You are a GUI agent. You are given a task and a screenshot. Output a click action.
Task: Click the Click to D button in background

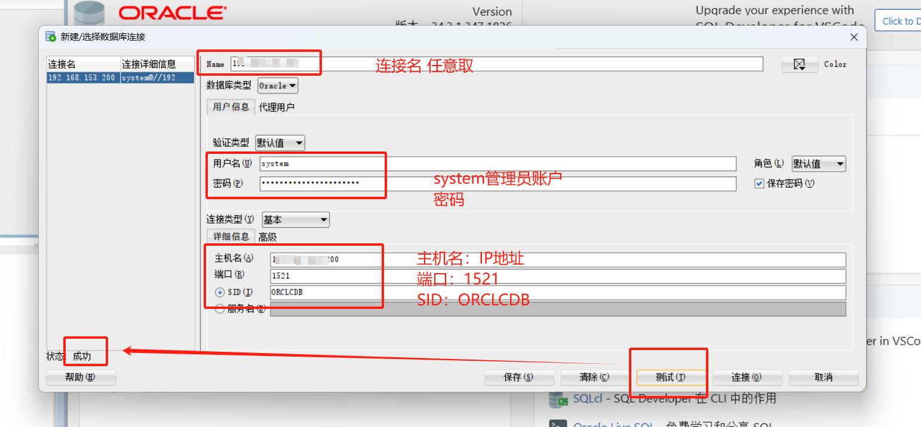898,21
